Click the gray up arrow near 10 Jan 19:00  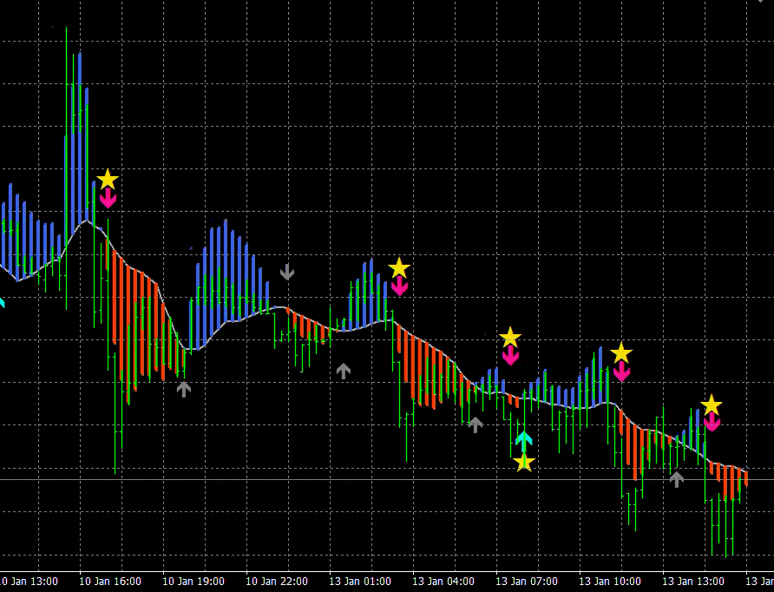click(183, 389)
